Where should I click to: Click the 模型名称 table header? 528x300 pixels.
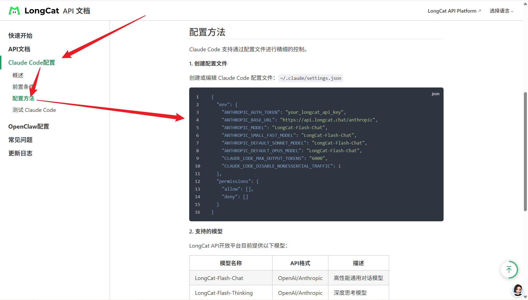click(x=231, y=263)
